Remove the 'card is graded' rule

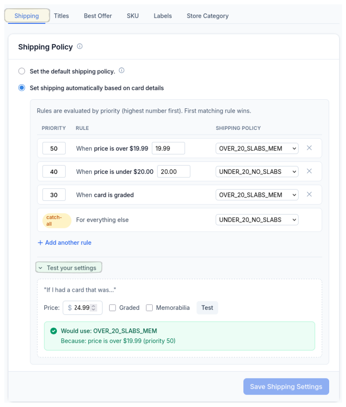point(309,194)
